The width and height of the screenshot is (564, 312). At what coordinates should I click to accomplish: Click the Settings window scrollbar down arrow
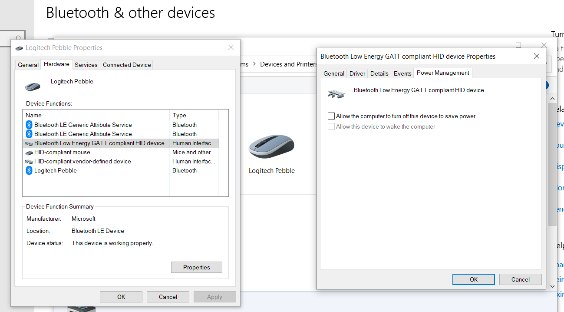pos(552,286)
